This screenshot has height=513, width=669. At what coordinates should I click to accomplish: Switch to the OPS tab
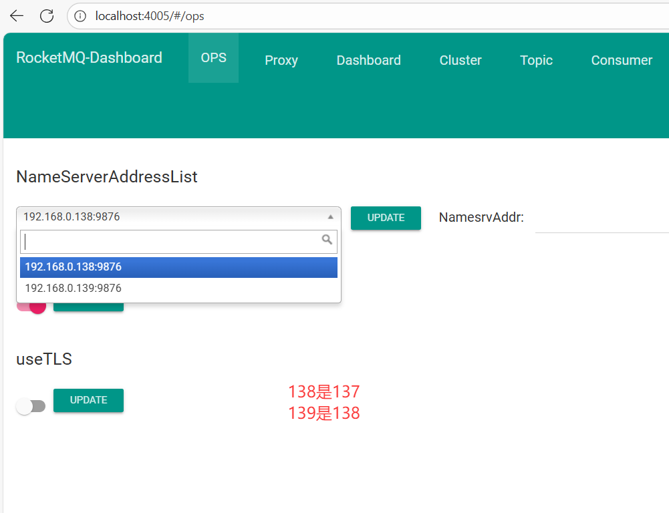[213, 58]
